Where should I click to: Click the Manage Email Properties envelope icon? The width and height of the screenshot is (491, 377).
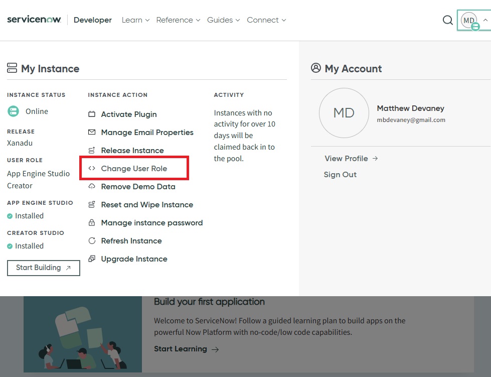pyautogui.click(x=92, y=132)
